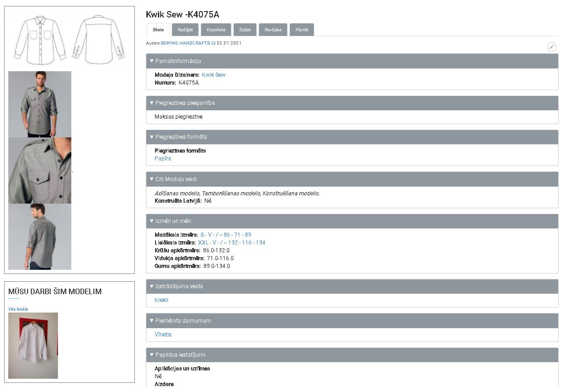Click the number value K4075A
This screenshot has height=387, width=566.
coord(189,83)
